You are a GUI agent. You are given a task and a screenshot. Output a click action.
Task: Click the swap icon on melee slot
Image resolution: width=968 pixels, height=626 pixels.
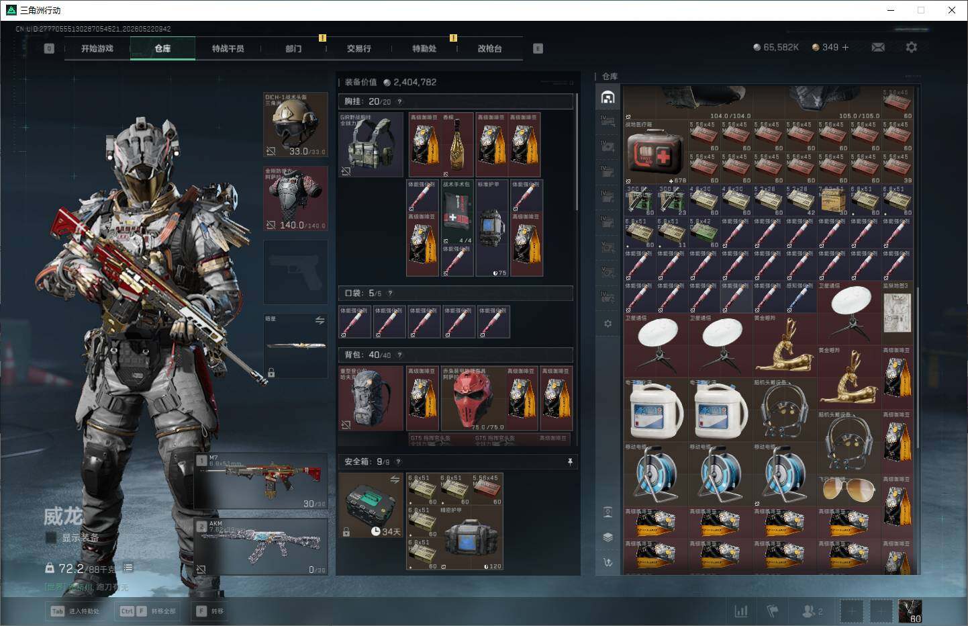(320, 320)
